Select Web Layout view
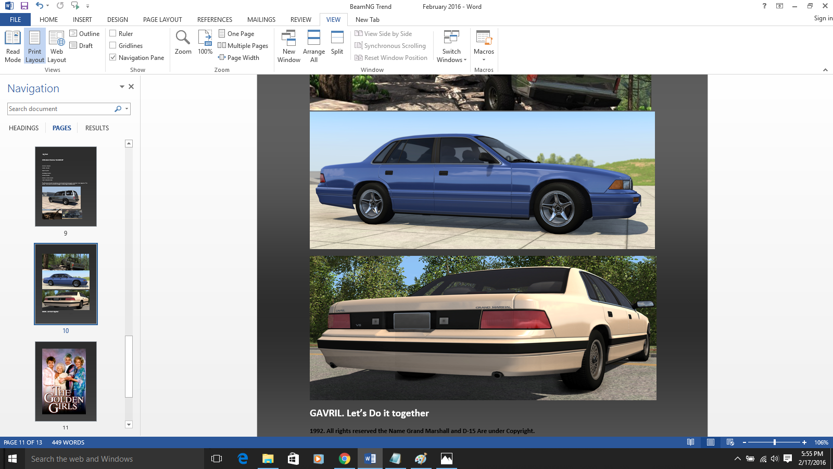The width and height of the screenshot is (833, 469). coord(57,46)
